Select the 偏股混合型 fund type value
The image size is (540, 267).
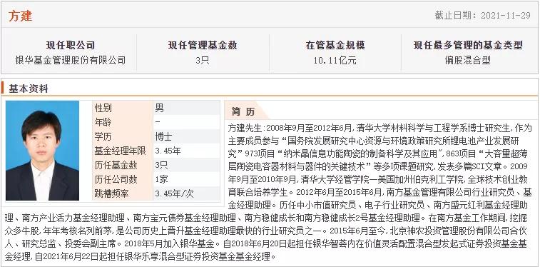(468, 60)
